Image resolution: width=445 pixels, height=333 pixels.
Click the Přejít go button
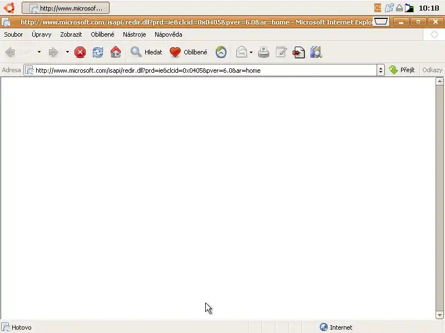[402, 70]
